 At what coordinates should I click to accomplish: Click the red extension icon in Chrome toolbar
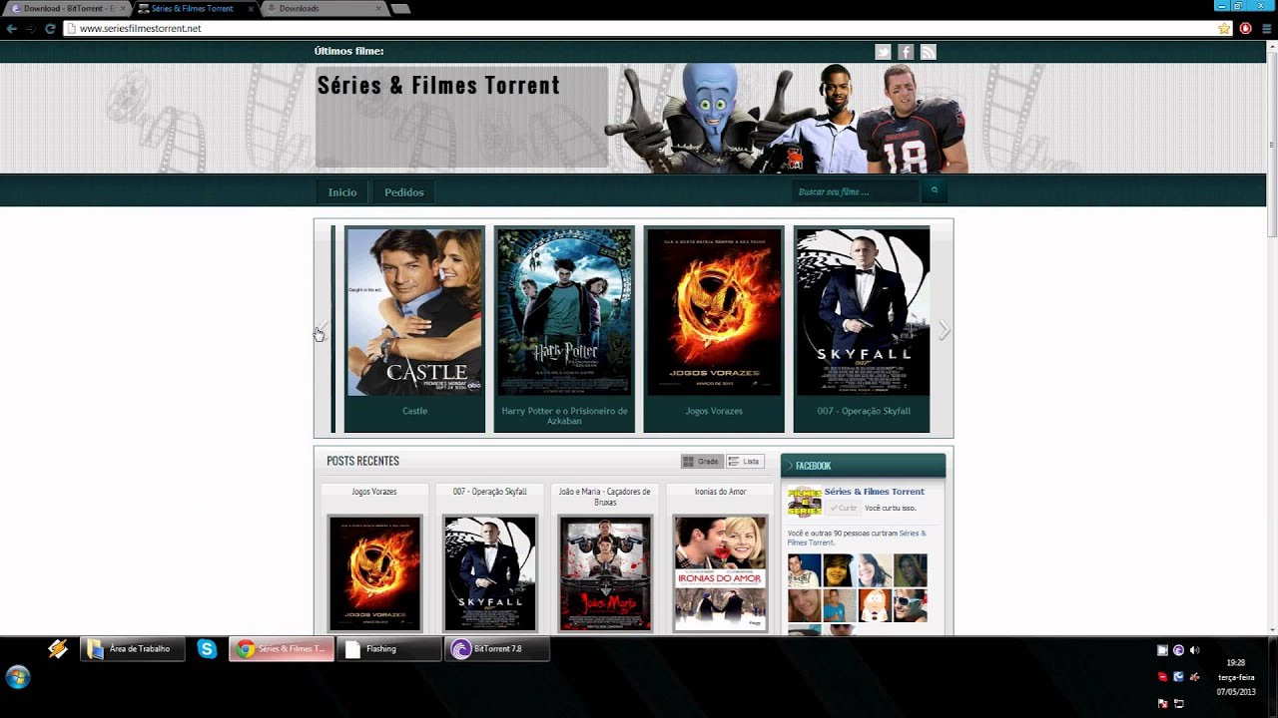1245,29
